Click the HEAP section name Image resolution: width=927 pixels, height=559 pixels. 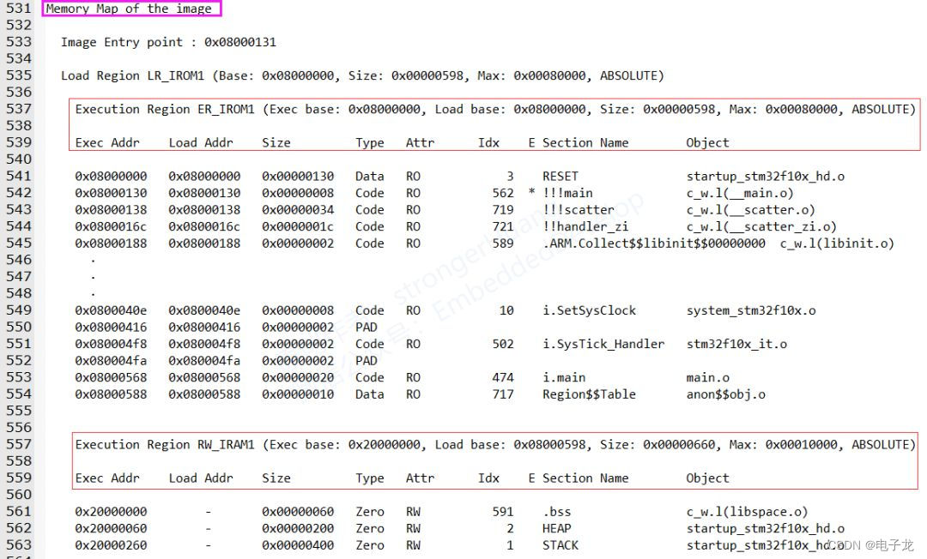(556, 528)
